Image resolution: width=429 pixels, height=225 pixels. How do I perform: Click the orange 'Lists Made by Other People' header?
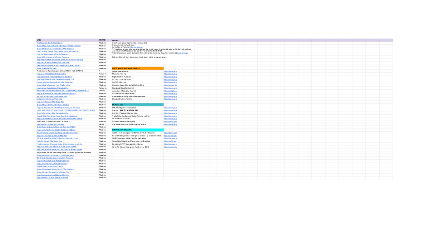[x=138, y=68]
